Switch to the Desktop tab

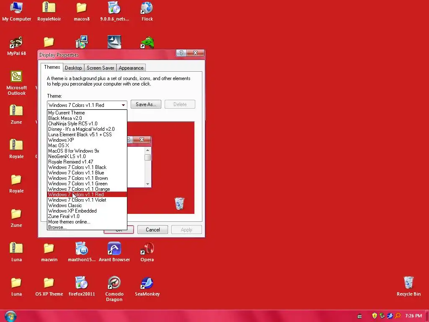pyautogui.click(x=73, y=68)
